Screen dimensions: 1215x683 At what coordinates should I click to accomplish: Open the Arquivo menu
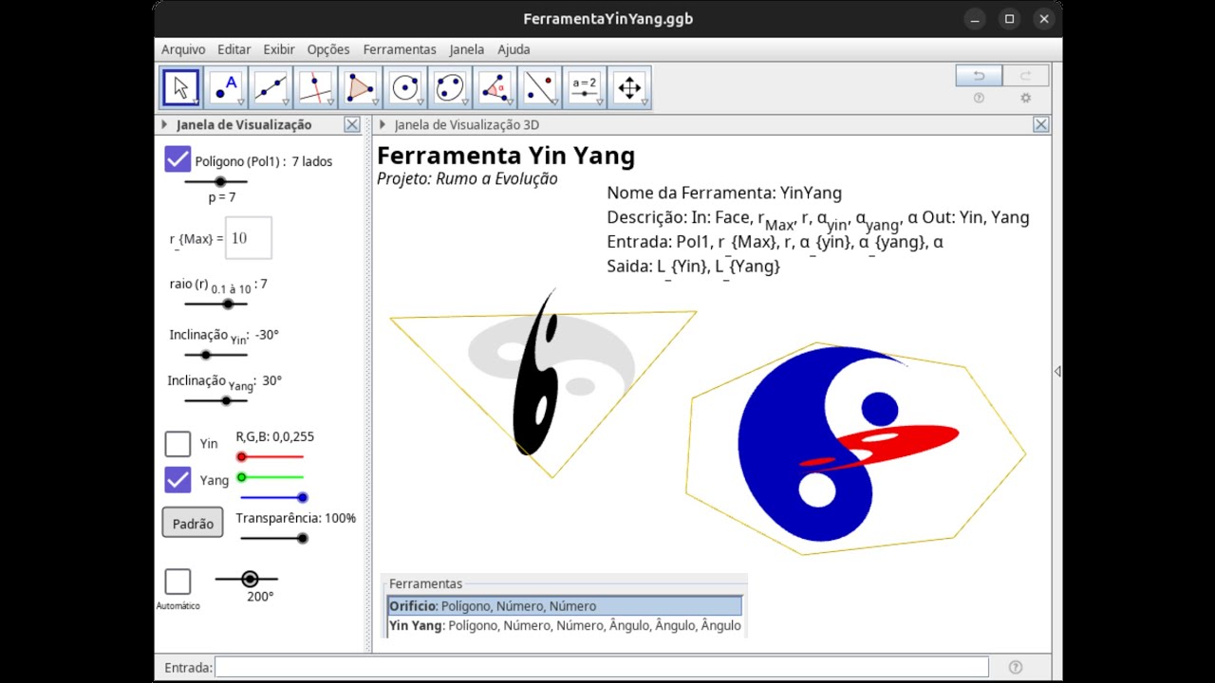coord(183,49)
